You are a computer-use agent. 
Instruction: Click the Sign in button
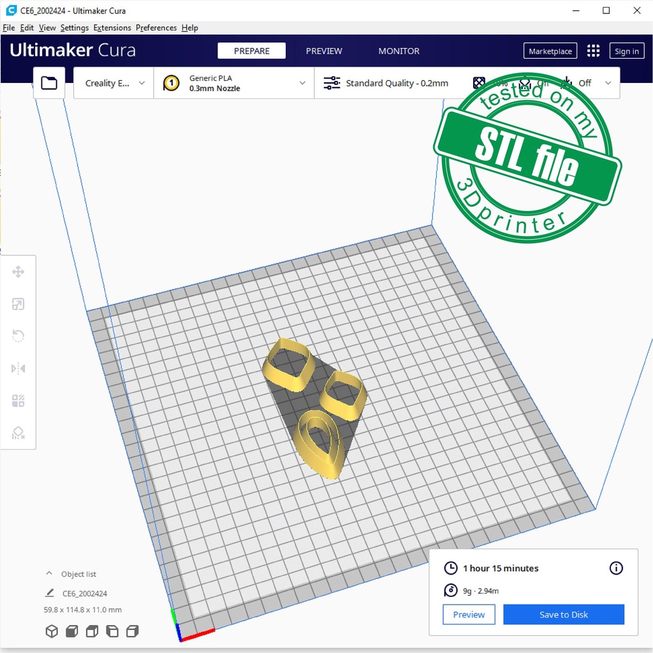(626, 51)
